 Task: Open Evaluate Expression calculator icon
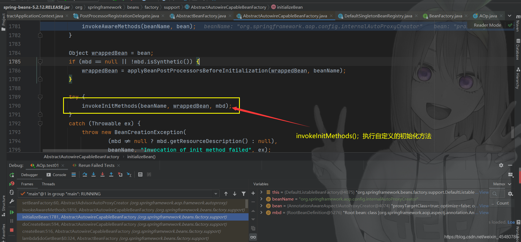coord(140,174)
